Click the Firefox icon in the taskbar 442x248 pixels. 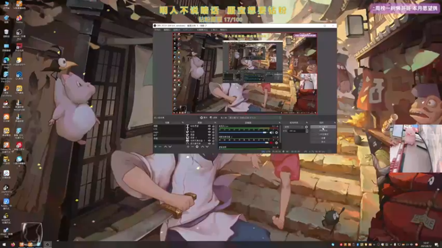click(x=13, y=244)
